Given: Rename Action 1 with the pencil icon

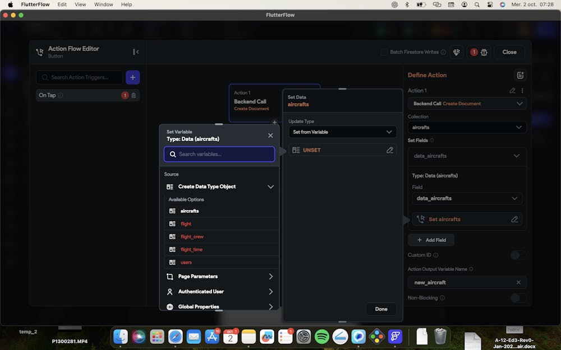Looking at the screenshot, I should pyautogui.click(x=512, y=91).
